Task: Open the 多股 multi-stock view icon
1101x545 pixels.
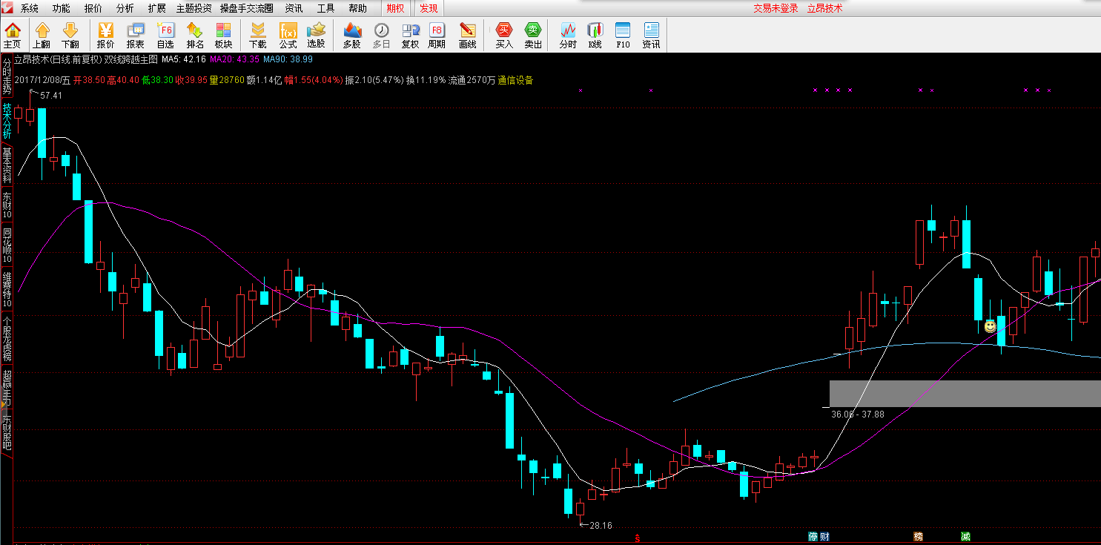Action: click(x=352, y=35)
